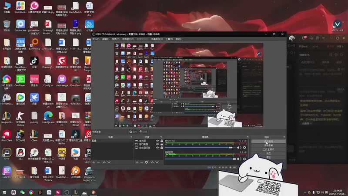Open OBS 设置 settings button
Viewport: 348px width, 196px height.
268,153
